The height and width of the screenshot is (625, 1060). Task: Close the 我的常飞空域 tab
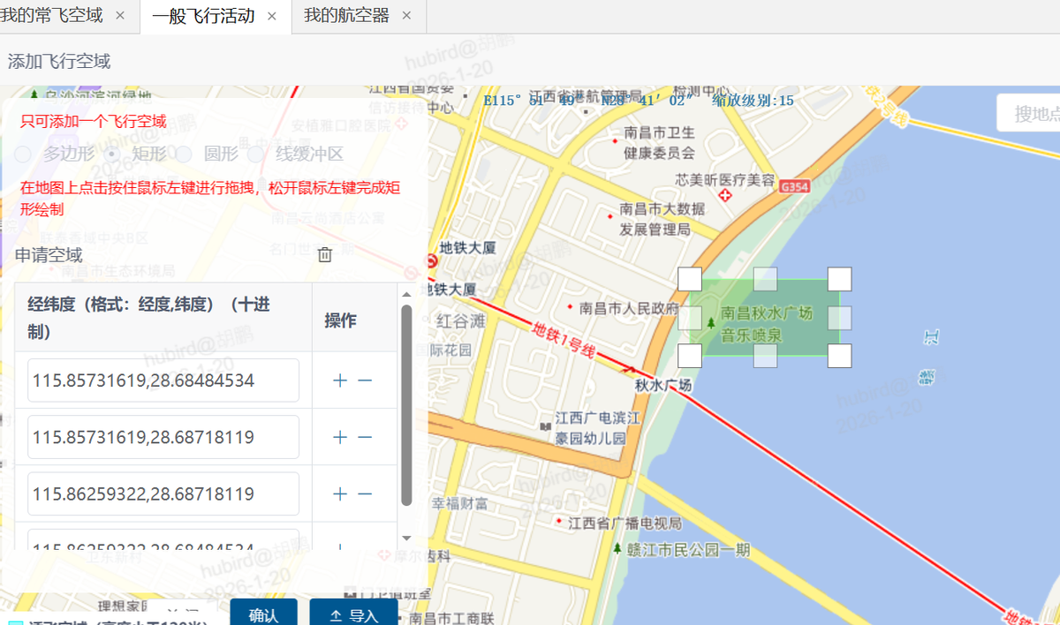pos(120,16)
